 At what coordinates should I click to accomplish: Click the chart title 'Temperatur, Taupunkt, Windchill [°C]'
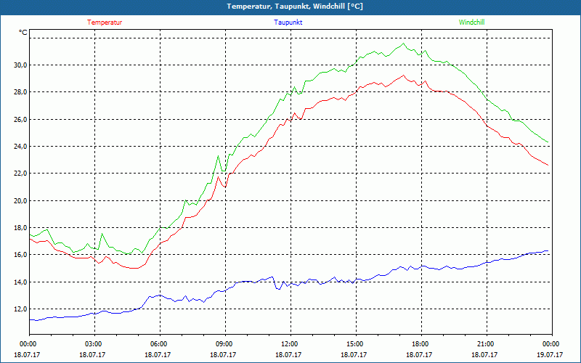point(295,7)
